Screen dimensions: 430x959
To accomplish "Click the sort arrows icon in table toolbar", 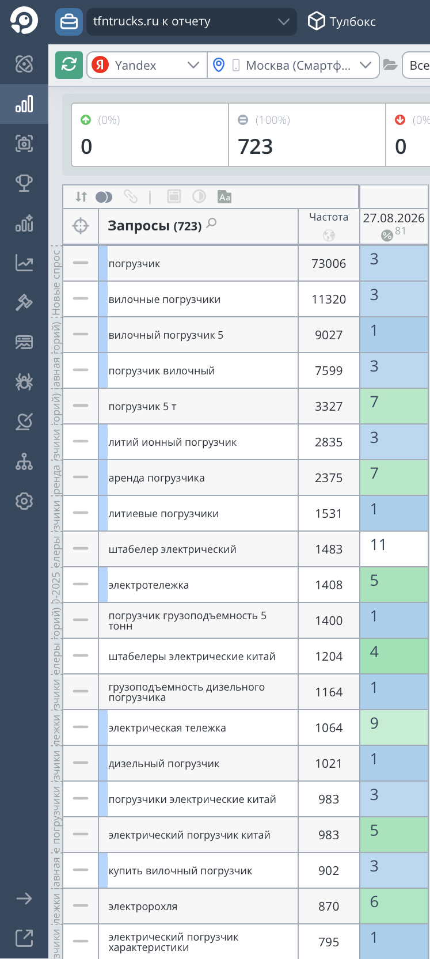I will (x=81, y=197).
